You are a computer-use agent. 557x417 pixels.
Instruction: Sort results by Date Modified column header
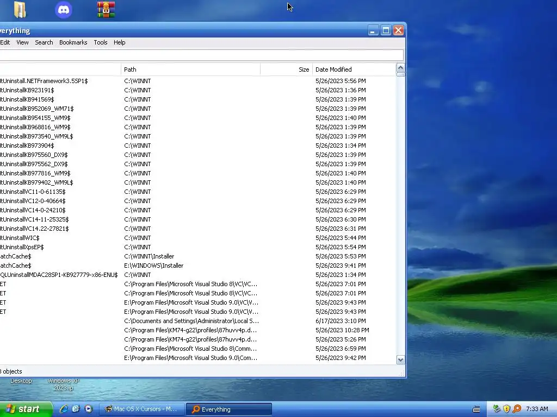[354, 69]
